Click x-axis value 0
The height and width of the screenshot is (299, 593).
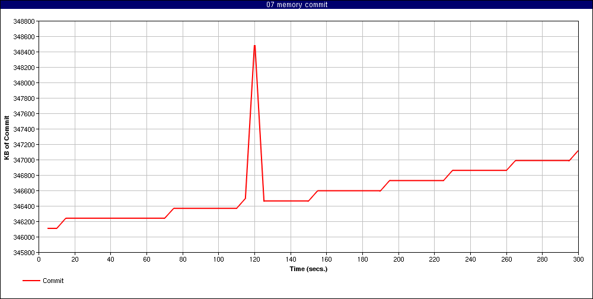click(39, 259)
